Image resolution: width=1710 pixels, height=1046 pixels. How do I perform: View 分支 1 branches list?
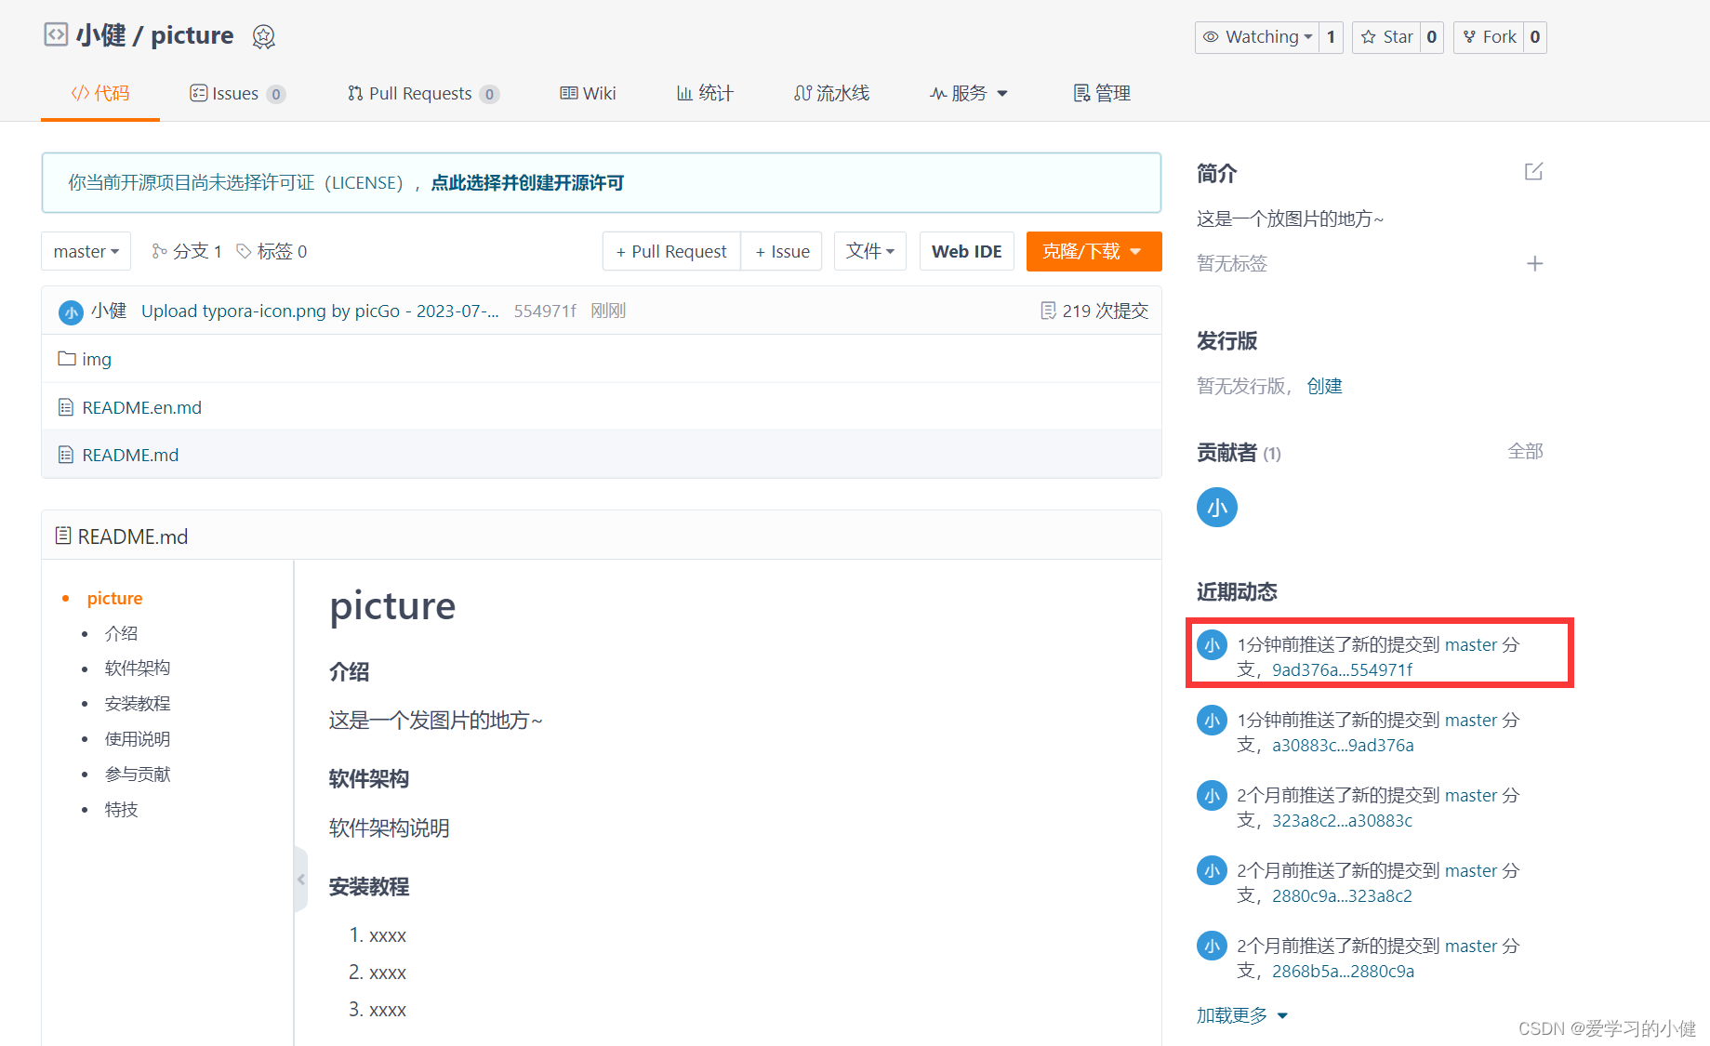187,251
